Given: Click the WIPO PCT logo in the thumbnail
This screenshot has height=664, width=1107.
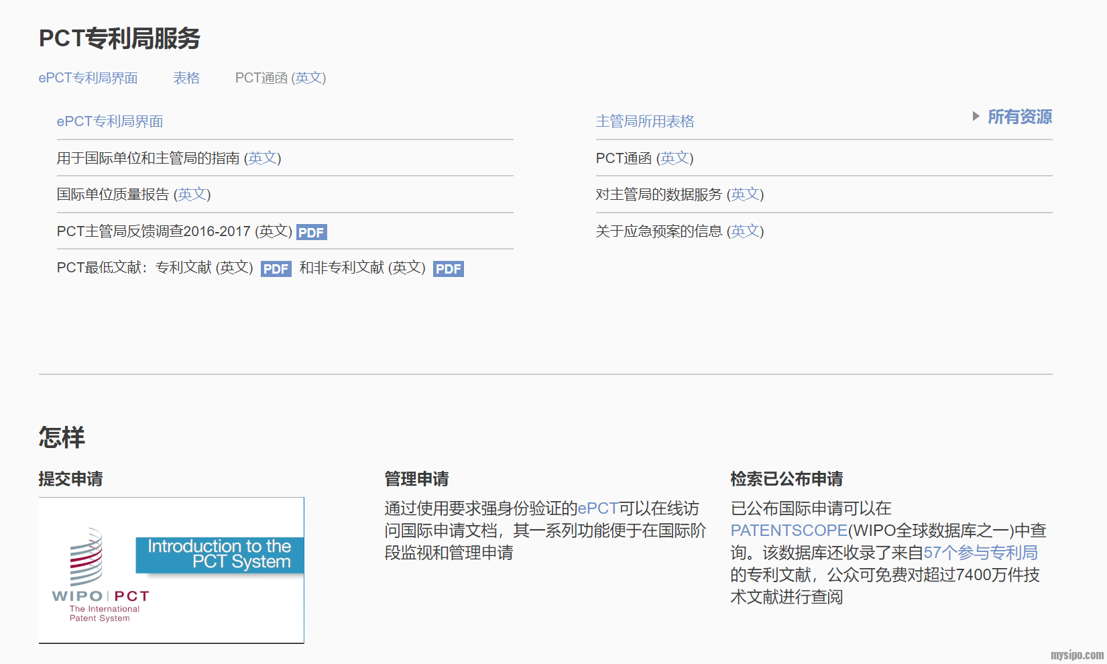Looking at the screenshot, I should [x=99, y=577].
